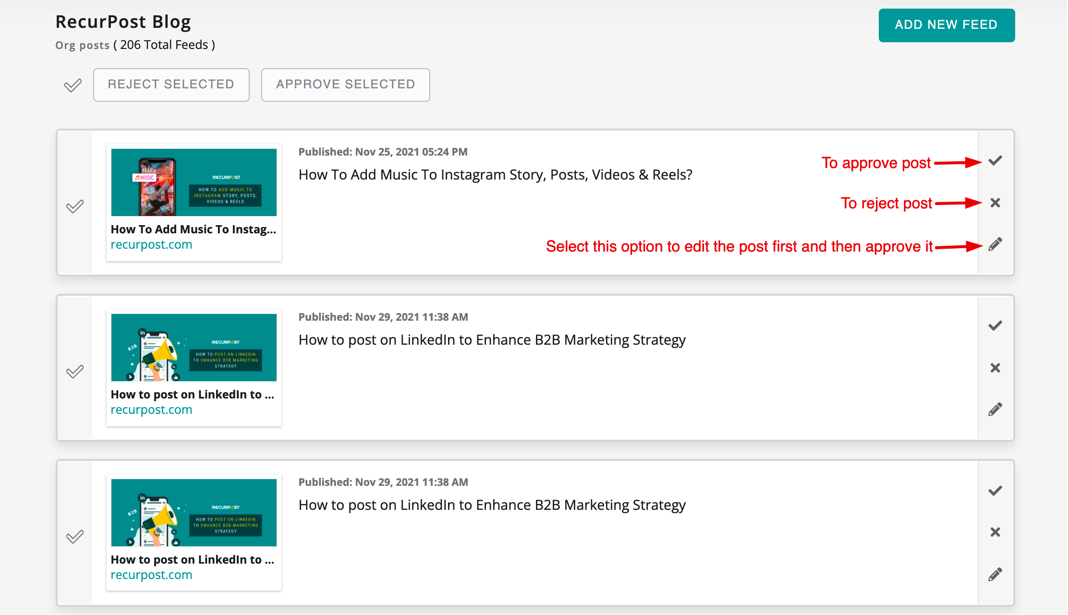Select the bottom LinkedIn post row checkmark
Image resolution: width=1068 pixels, height=615 pixels.
75,537
